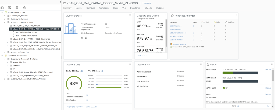This screenshot has height=110, width=275.
Task: Open the Actions menu
Action: pos(147,3)
